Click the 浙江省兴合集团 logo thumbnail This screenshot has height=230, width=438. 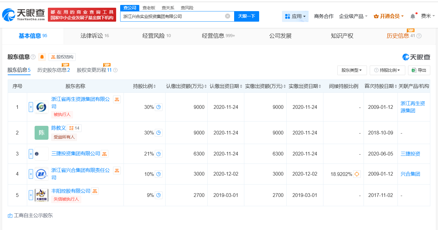(41, 174)
